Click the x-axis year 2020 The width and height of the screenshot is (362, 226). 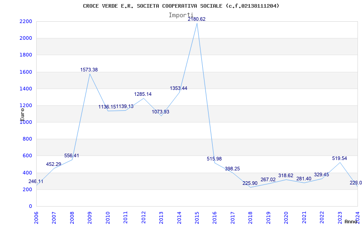286,217
